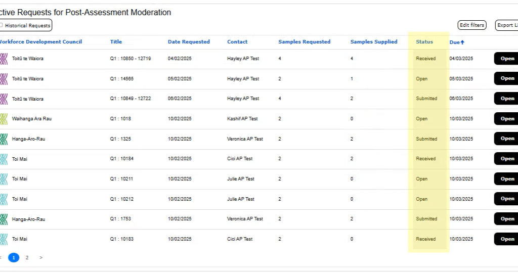Click the Due column sort arrow
The width and height of the screenshot is (518, 273).
[462, 42]
